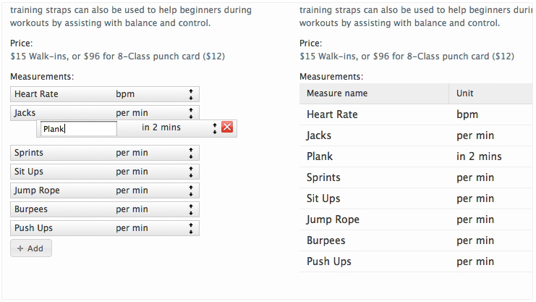536x302 pixels.
Task: Click the drag arrows on Jump Rope row
Action: 191,190
